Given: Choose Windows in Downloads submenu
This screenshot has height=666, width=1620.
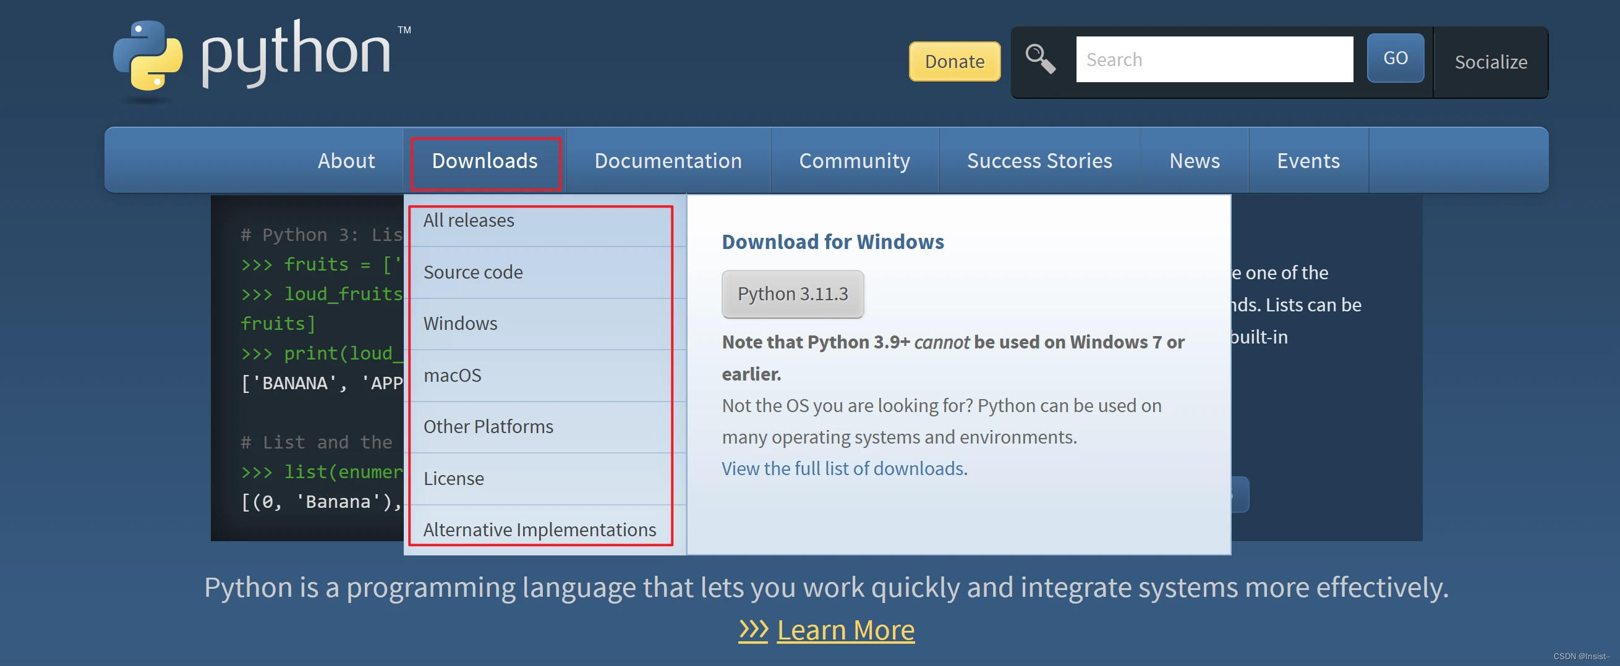Looking at the screenshot, I should click(x=544, y=324).
